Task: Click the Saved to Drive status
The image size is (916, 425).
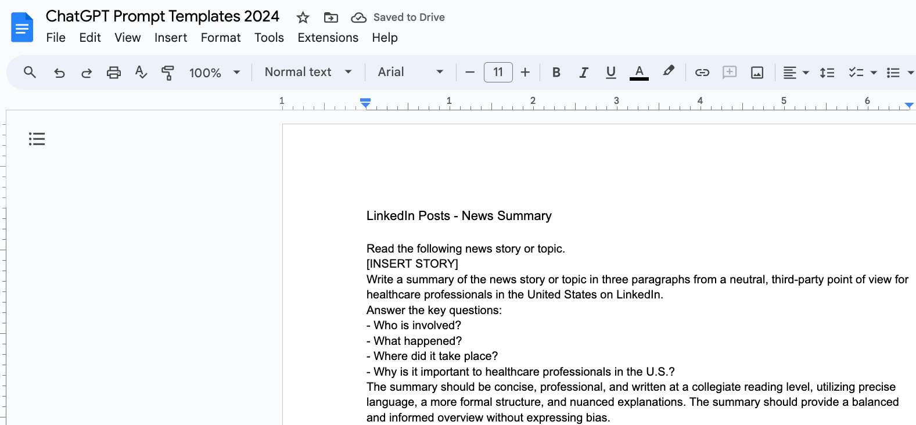Action: 409,17
